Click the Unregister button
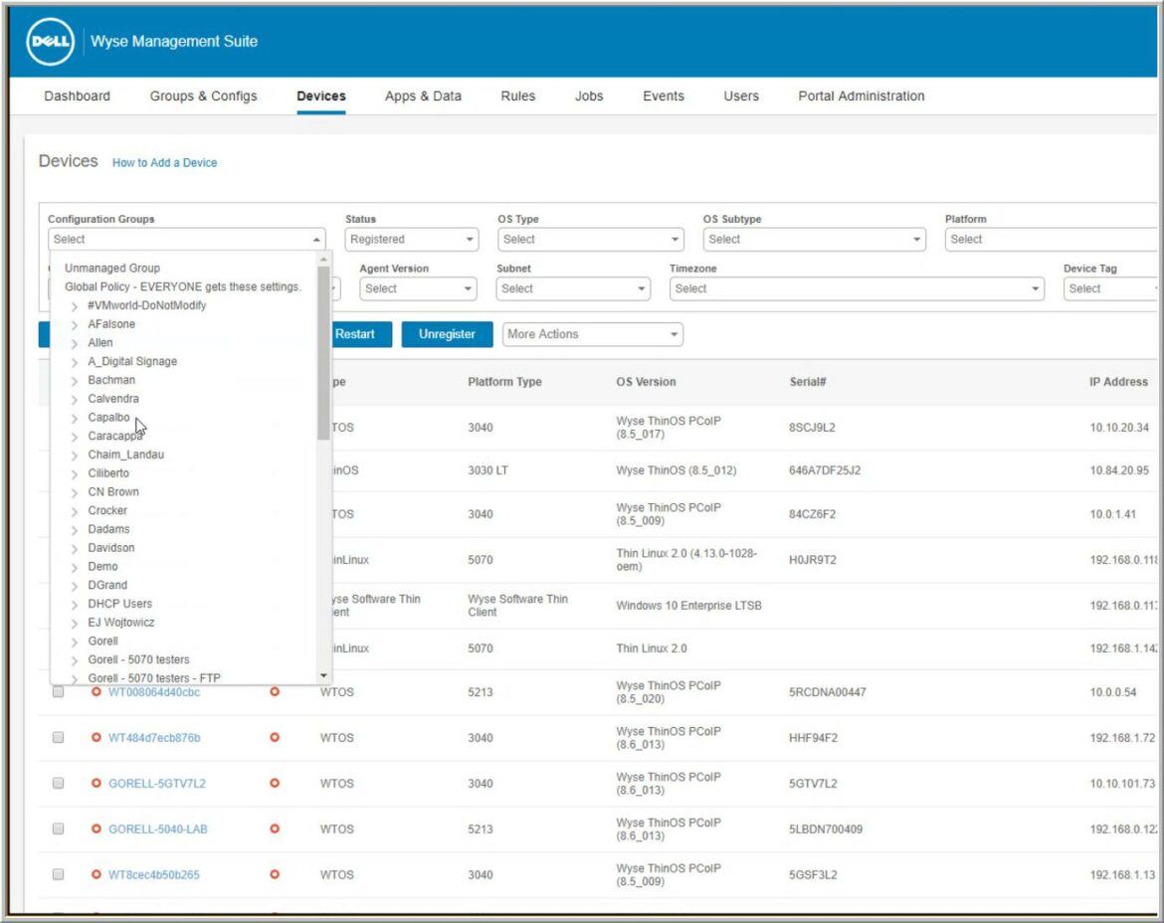Viewport: 1164px width, 923px height. point(447,334)
